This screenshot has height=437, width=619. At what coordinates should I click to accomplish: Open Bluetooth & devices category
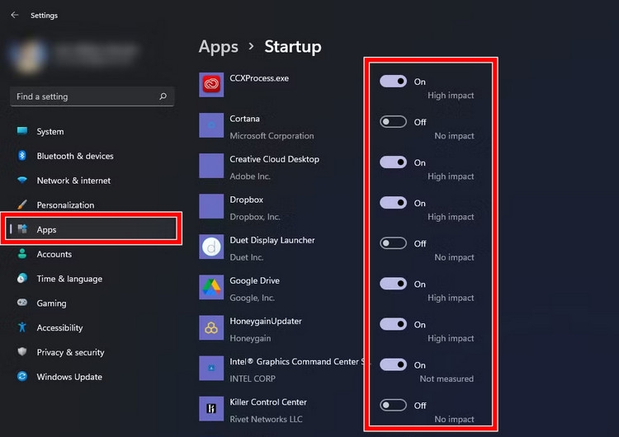92,156
